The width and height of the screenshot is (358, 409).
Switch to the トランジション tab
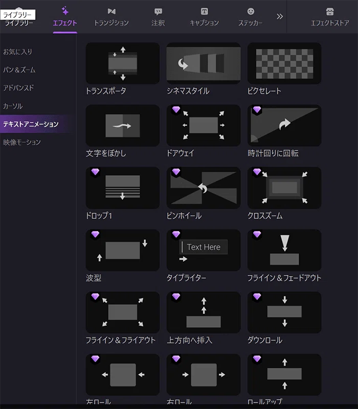click(111, 17)
